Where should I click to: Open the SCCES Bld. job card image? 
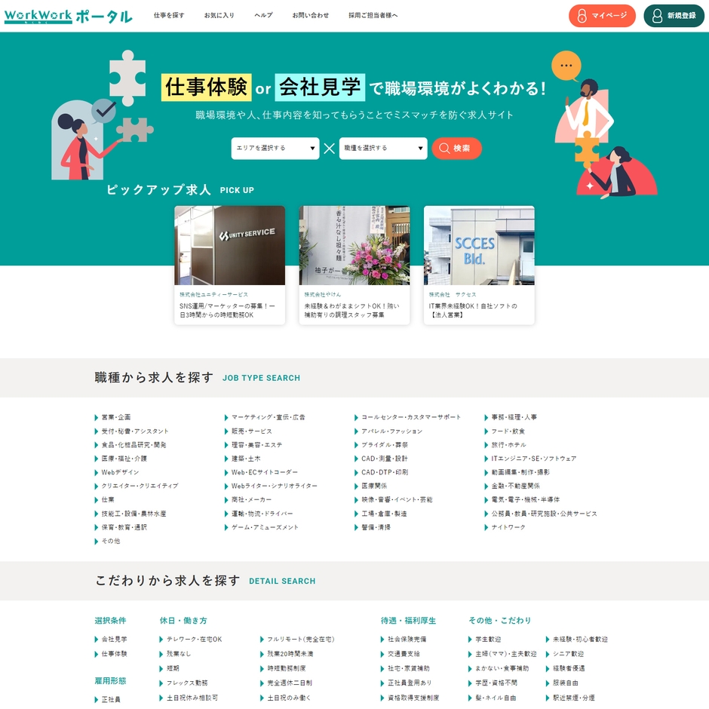pos(479,245)
